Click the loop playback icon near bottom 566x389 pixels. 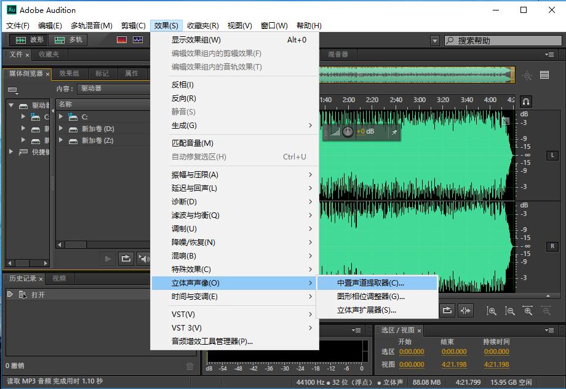pos(447,311)
